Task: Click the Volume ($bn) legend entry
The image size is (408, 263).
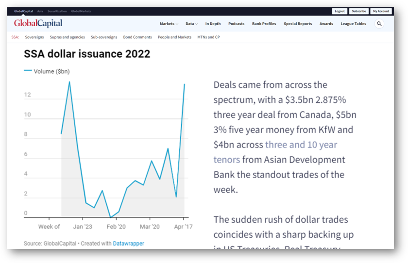Action: [47, 71]
